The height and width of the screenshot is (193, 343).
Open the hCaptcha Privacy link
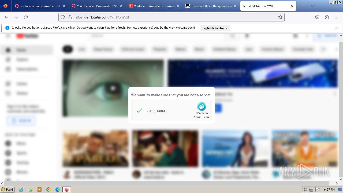click(197, 117)
